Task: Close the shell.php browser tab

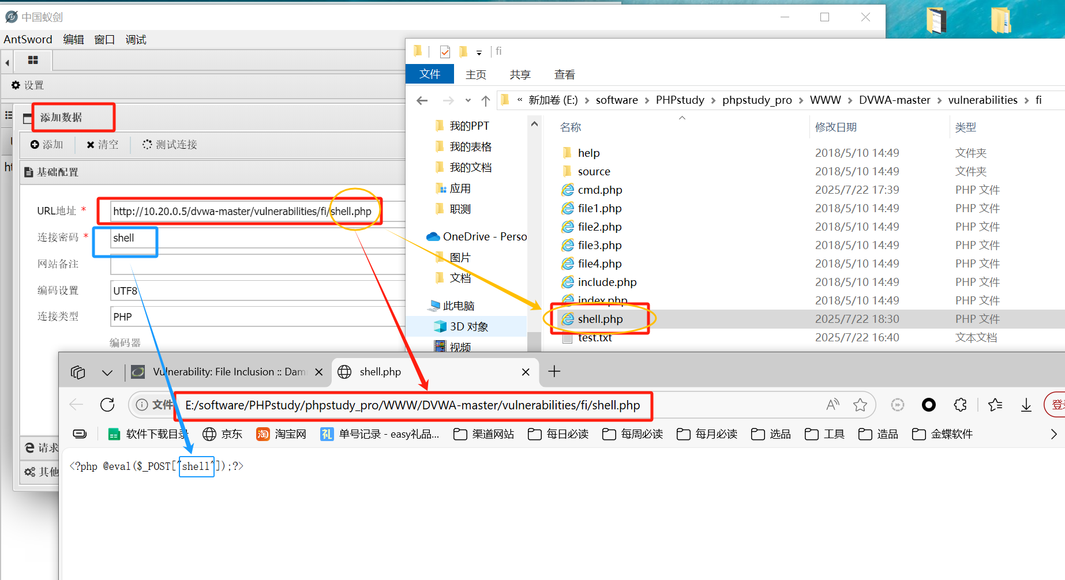Action: 526,372
